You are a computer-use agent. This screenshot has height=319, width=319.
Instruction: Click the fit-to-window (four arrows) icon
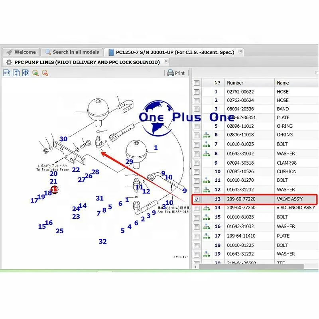[26, 73]
